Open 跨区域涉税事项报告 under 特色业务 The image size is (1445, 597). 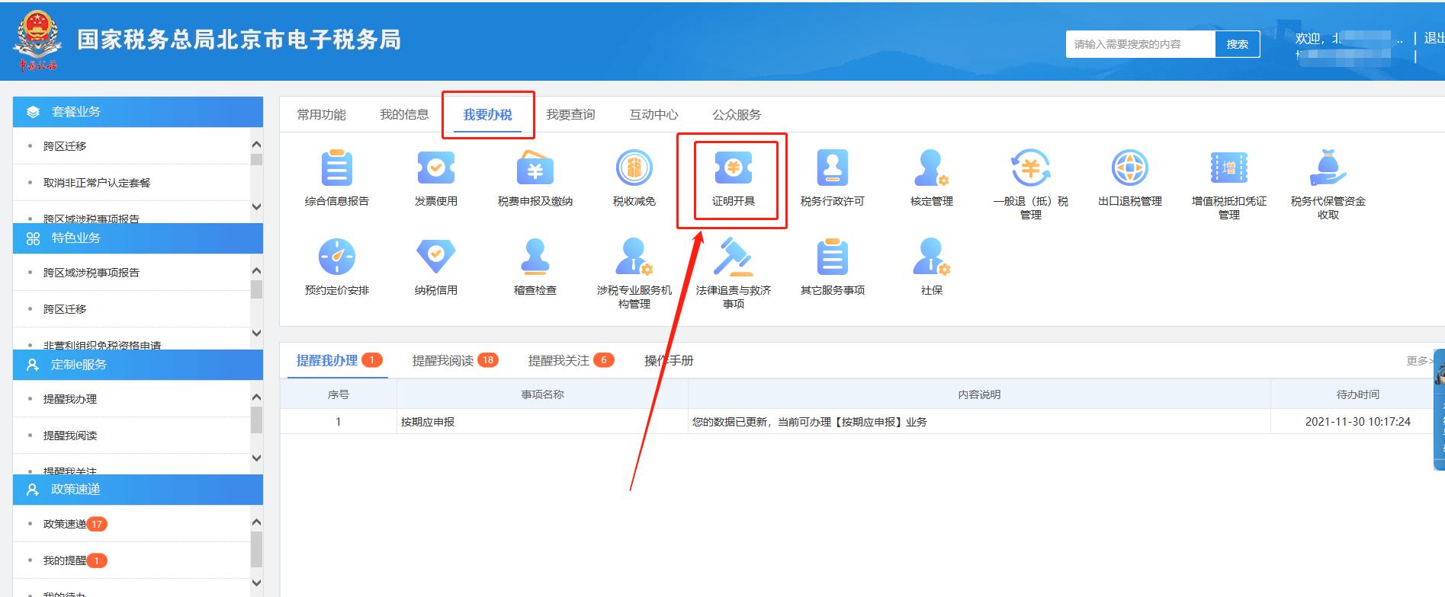point(92,273)
